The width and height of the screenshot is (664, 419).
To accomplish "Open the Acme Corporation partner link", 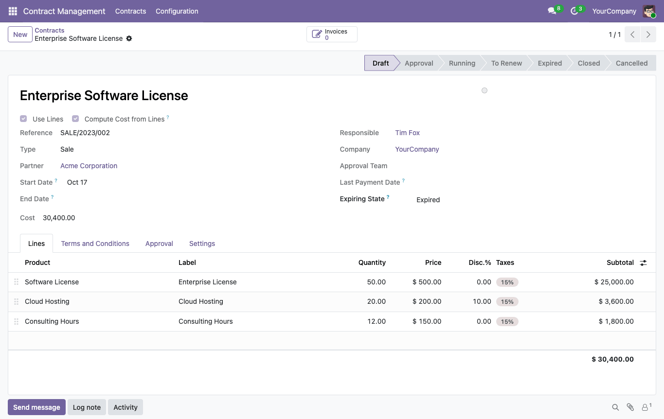I will (89, 166).
